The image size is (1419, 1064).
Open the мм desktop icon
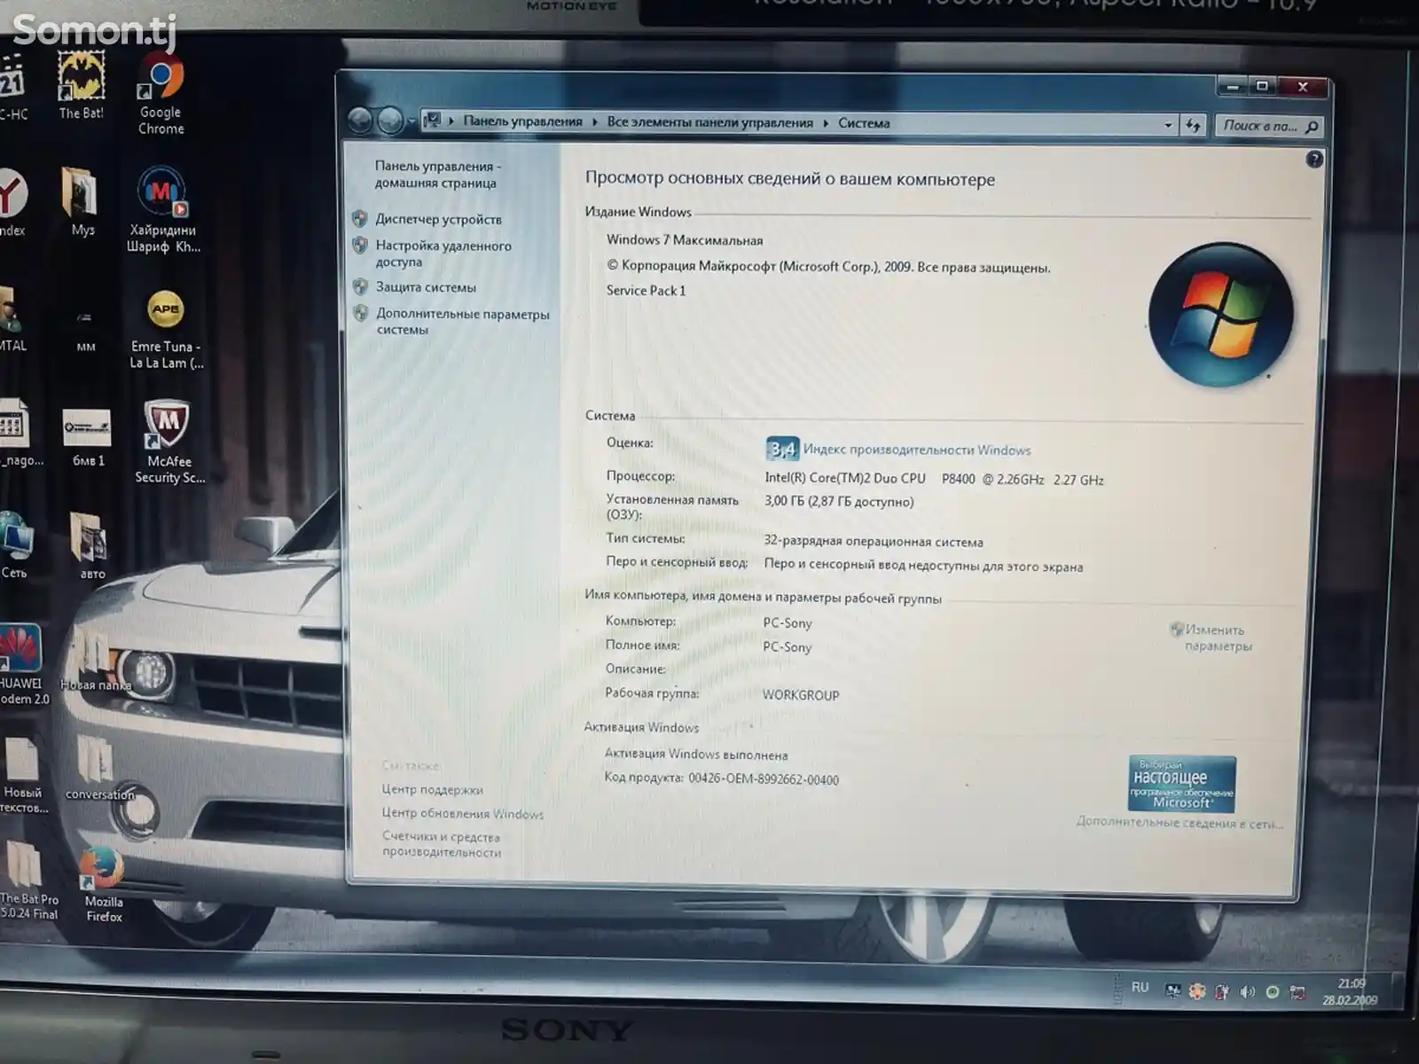85,329
